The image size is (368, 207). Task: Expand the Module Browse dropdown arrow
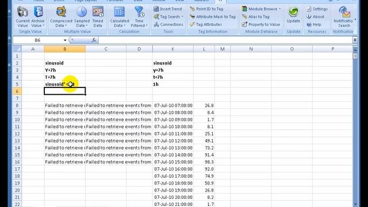coord(280,9)
